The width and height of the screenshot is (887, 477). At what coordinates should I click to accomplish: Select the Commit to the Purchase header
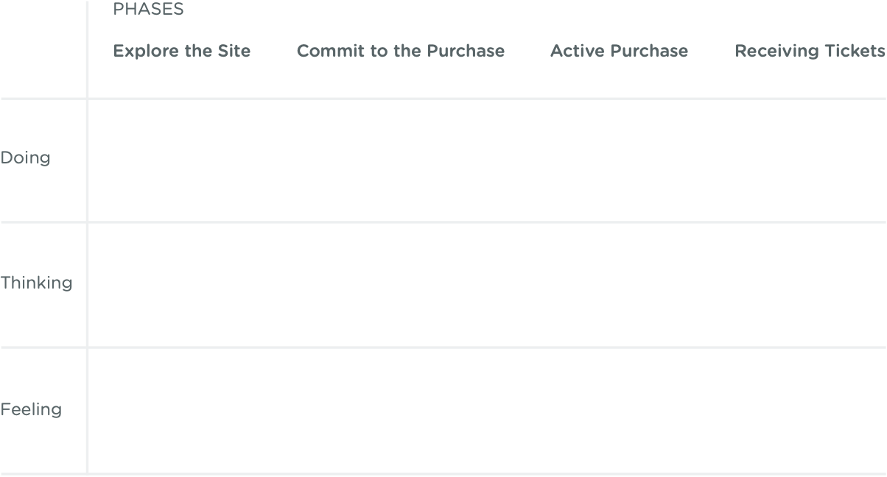click(x=400, y=51)
